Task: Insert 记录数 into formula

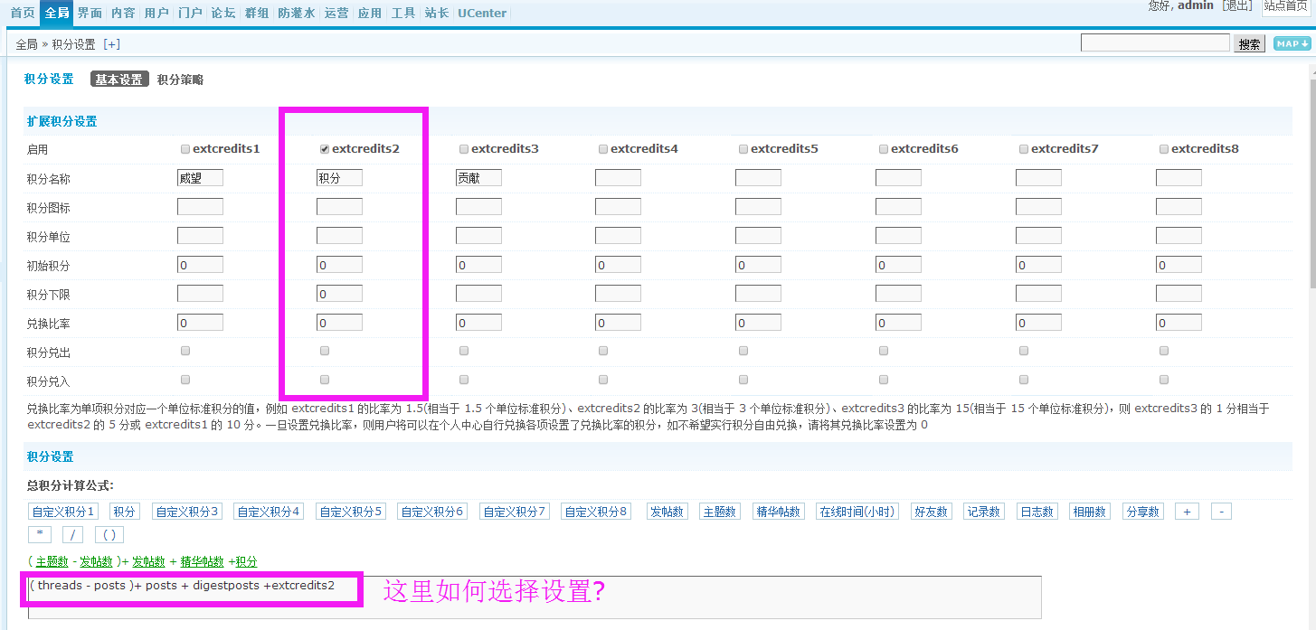Action: 984,512
